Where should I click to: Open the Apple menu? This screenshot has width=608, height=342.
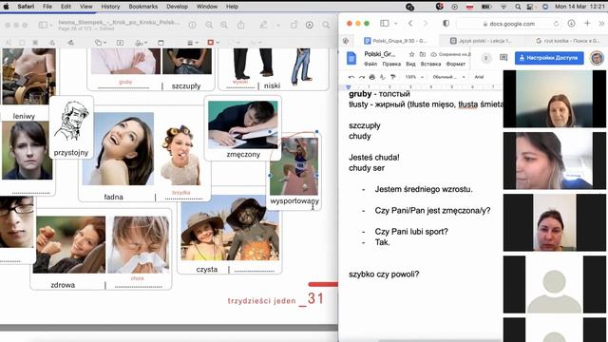[7, 7]
